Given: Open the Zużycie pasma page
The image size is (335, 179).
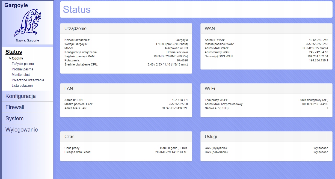Looking at the screenshot, I should point(23,64).
